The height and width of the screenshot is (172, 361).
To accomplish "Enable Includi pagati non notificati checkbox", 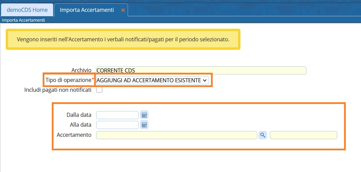I will click(x=99, y=90).
